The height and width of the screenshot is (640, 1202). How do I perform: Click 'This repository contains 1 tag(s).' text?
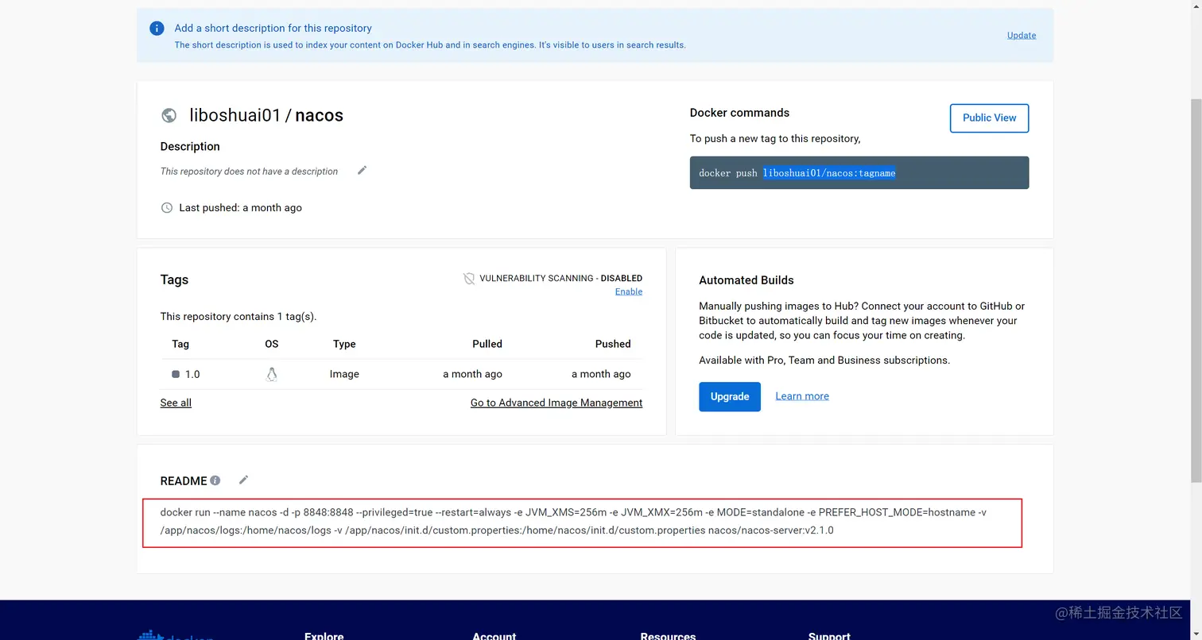click(238, 316)
